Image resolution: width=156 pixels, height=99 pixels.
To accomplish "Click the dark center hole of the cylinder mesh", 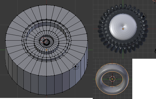I will (x=47, y=42).
